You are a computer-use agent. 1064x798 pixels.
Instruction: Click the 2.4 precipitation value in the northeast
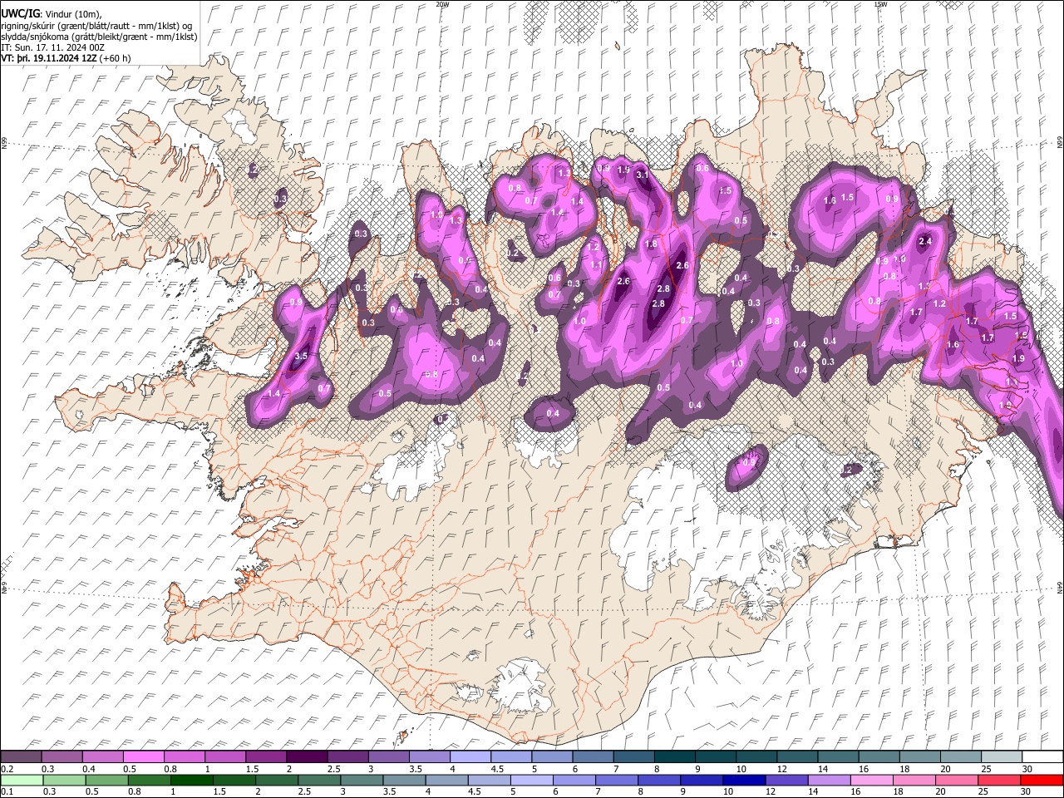(924, 241)
